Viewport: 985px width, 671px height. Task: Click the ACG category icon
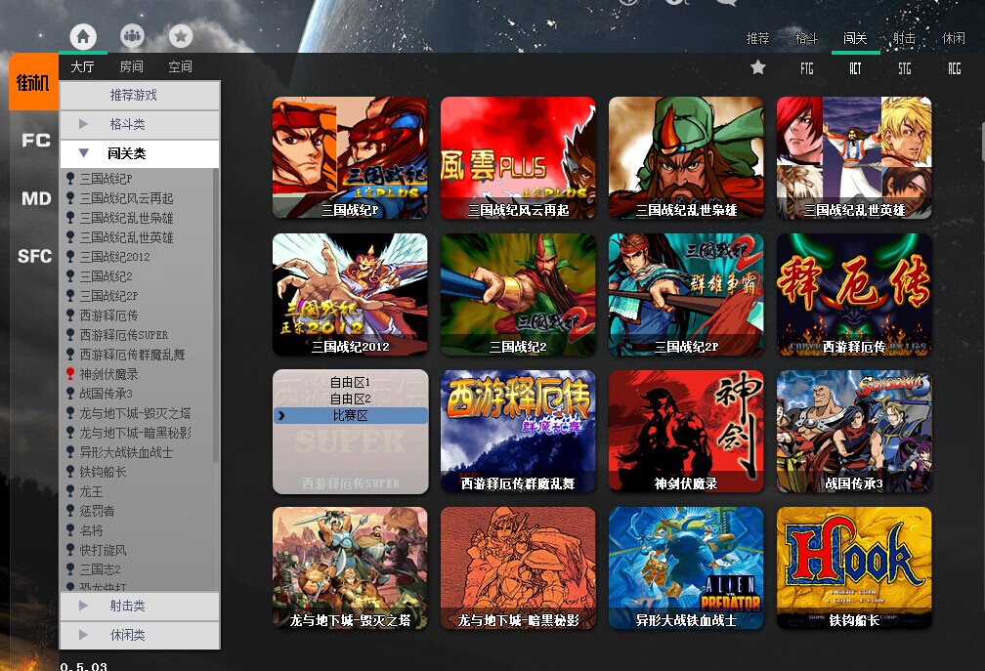coord(954,68)
